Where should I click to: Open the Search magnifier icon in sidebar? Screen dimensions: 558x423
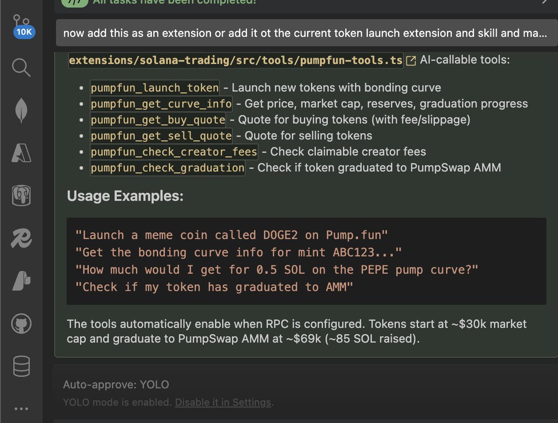pyautogui.click(x=21, y=67)
